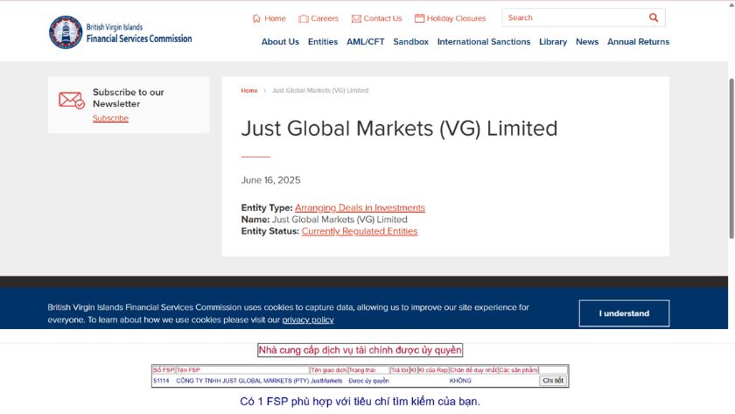Click the Home breadcrumb link
This screenshot has height=414, width=735.
click(248, 90)
